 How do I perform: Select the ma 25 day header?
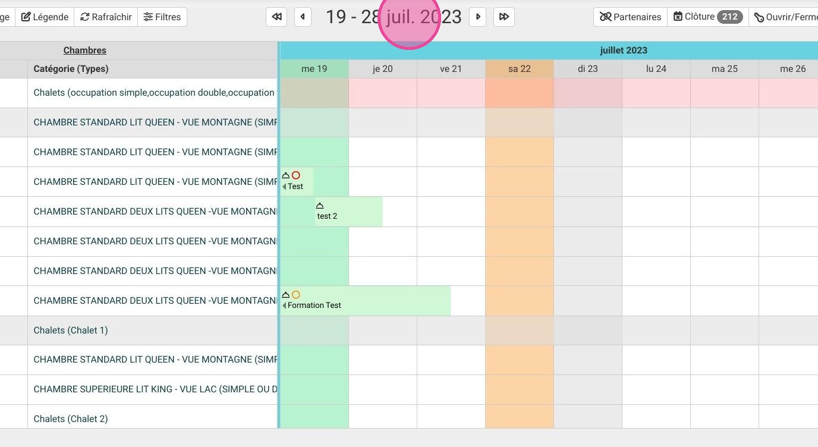[x=725, y=69]
